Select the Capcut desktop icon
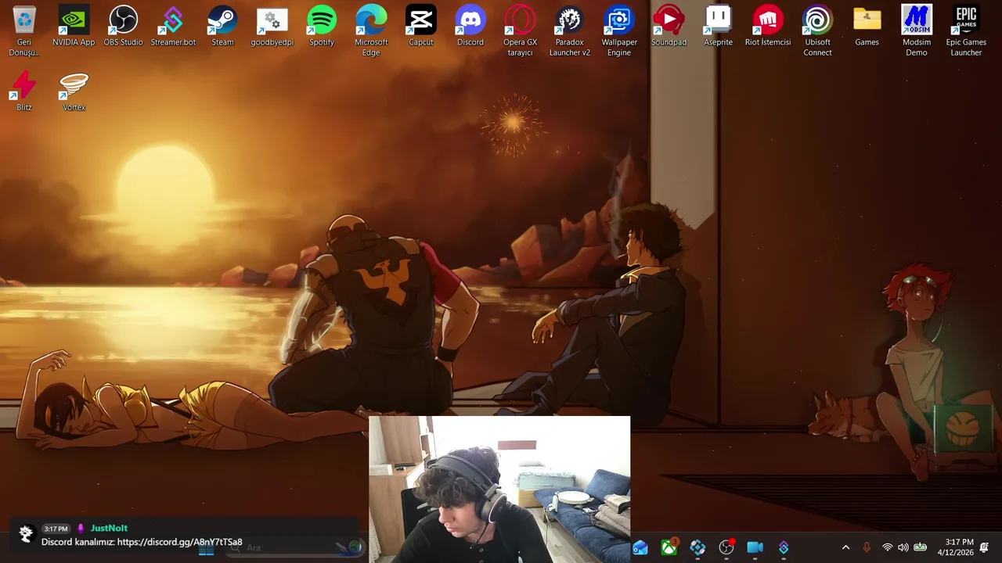Viewport: 1002px width, 563px height. 420,27
